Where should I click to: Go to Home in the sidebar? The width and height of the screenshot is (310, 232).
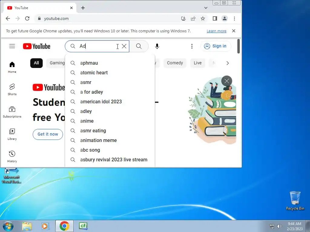12,67
